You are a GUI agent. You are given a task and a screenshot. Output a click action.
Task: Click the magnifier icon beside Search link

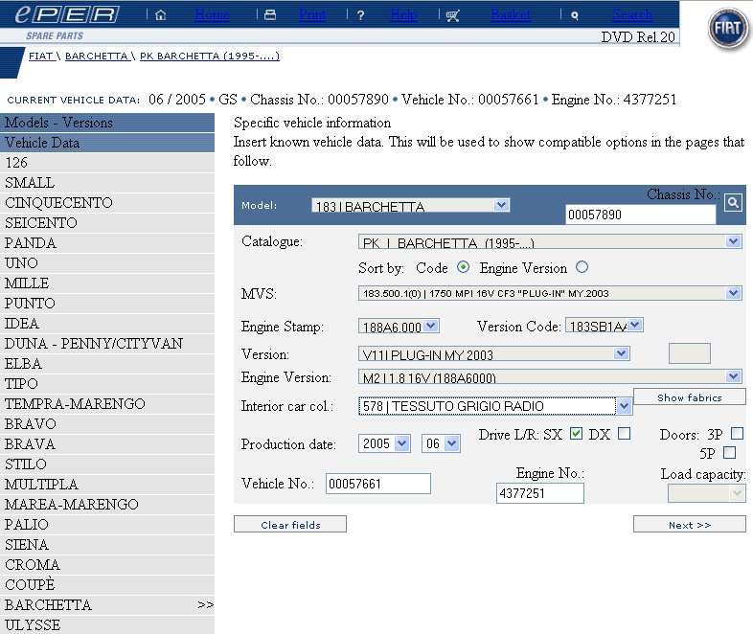click(x=575, y=16)
